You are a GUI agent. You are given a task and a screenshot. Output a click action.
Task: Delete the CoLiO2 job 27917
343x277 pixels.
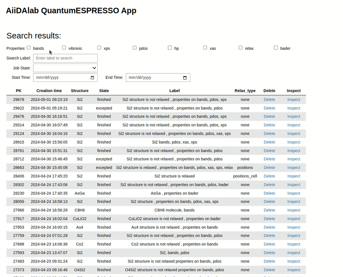(269, 219)
